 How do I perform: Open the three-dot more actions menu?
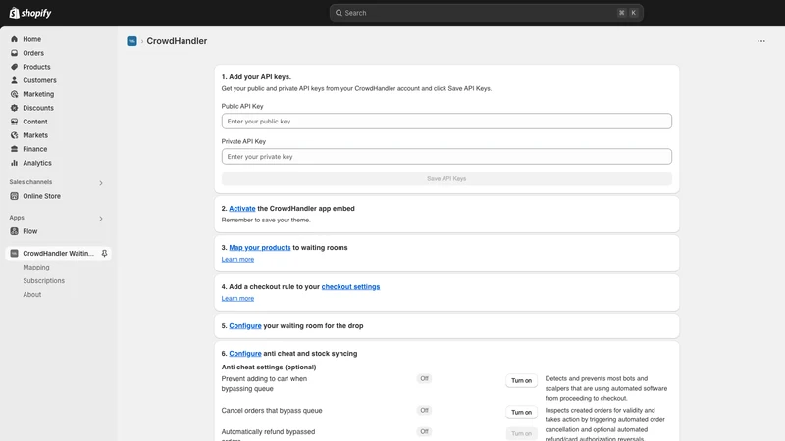click(761, 41)
